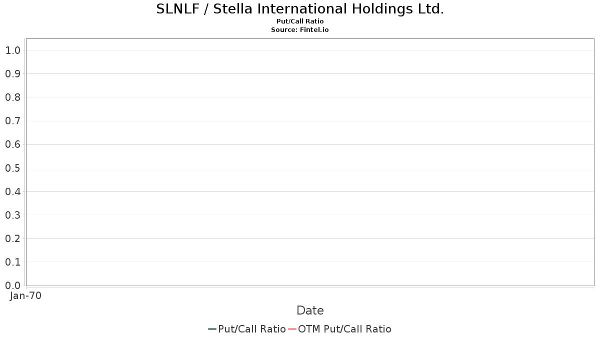Click the 0.2 y-axis tick label
This screenshot has height=337, width=600.
point(12,239)
